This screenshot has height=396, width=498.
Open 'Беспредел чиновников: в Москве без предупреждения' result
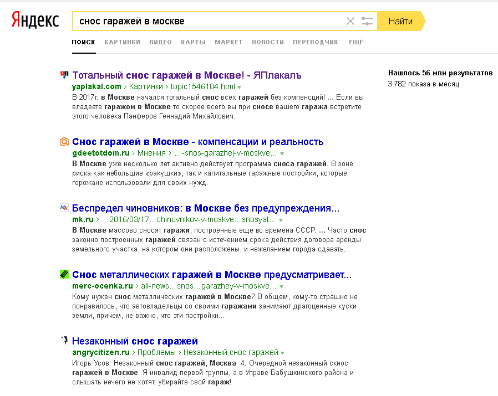click(206, 208)
